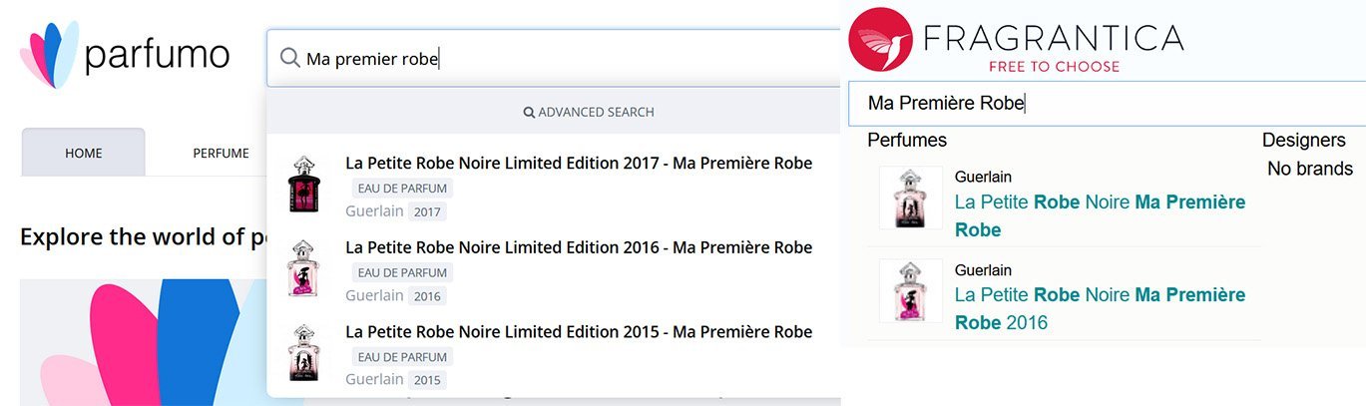Image resolution: width=1366 pixels, height=406 pixels.
Task: Click Fragrantica's first Ma Première Robe bottle image
Action: point(911,198)
